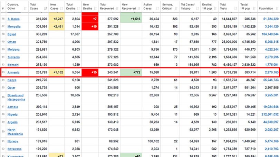280x157 pixels.
Task: Open the S. Korea country link
Action: pyautogui.click(x=13, y=19)
